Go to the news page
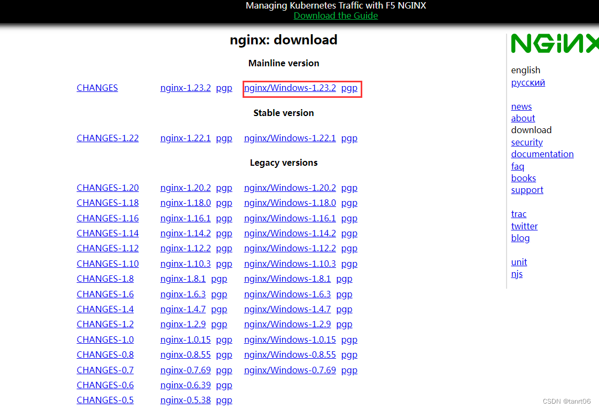Screen dimensions: 599x409 tap(522, 106)
